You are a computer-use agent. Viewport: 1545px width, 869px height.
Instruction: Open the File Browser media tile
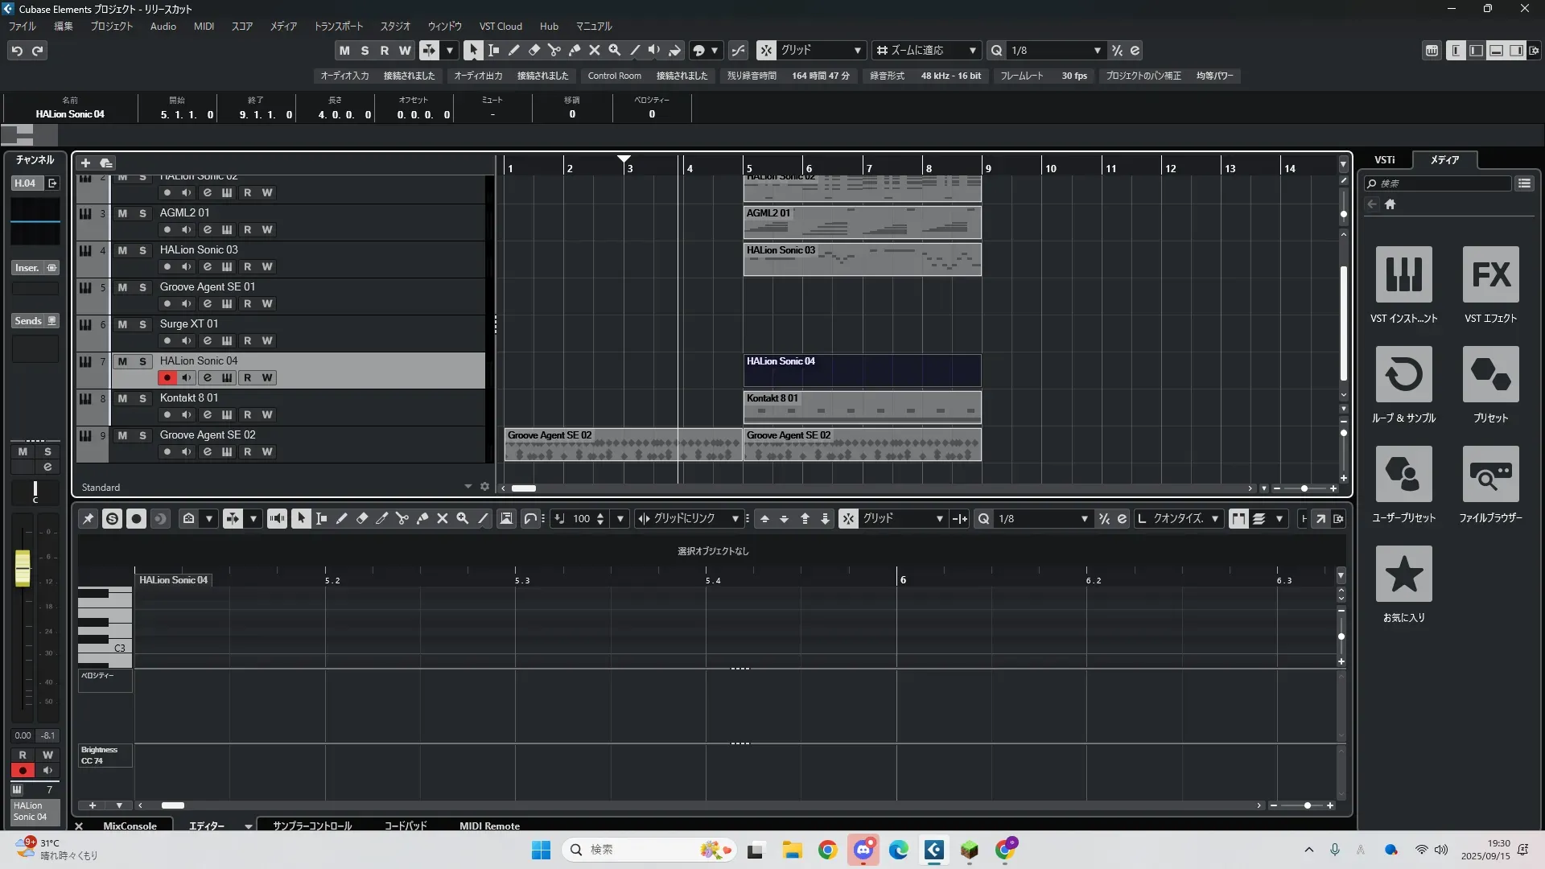(1490, 474)
